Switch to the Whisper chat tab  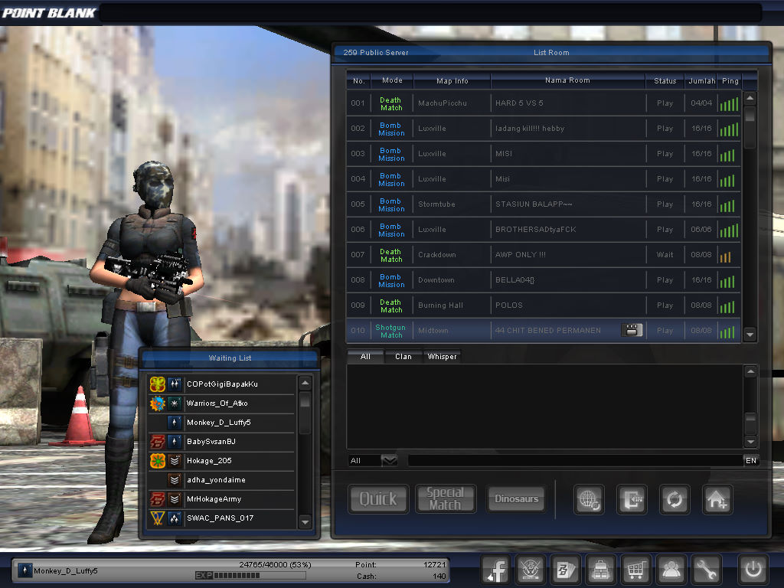click(442, 357)
